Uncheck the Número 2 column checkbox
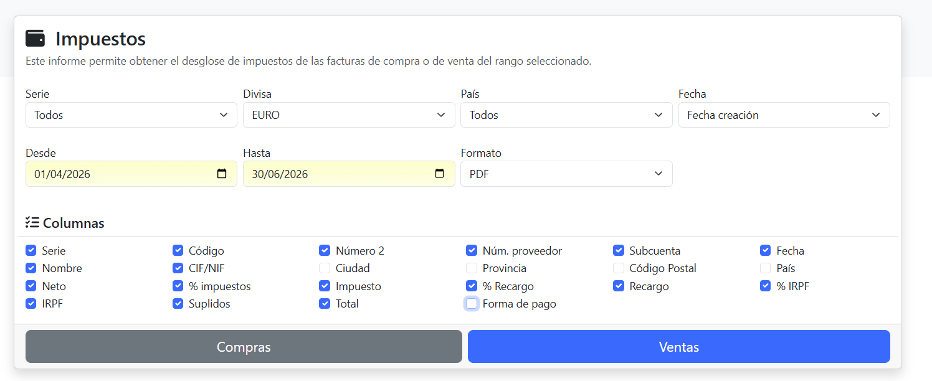The height and width of the screenshot is (381, 932). click(x=325, y=250)
